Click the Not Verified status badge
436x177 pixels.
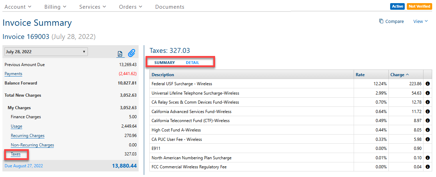419,6
